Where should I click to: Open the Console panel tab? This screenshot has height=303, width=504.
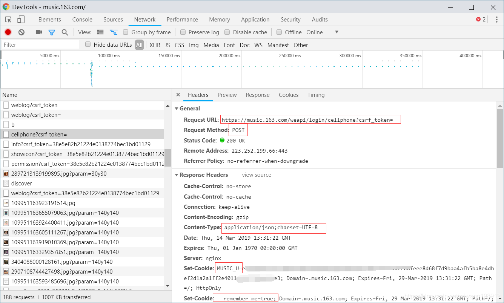click(82, 20)
